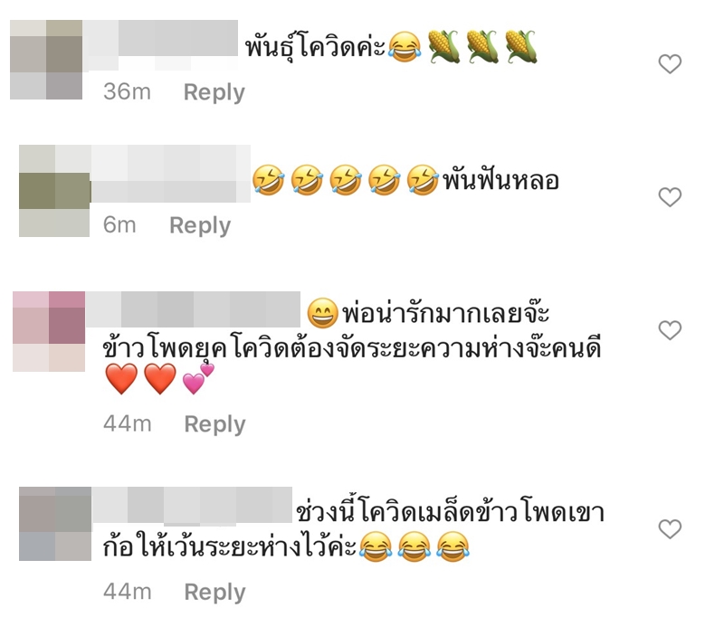Open username before the five rolling-laugh emojis
The height and width of the screenshot is (617, 724).
(171, 174)
